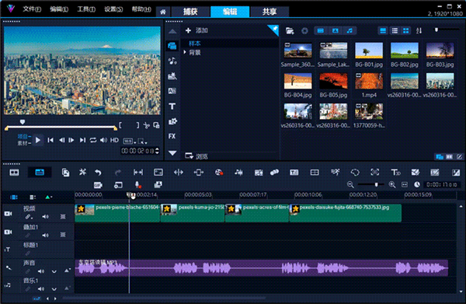Set the mark-in bracket point
Image resolution: width=466 pixels, height=304 pixels.
point(120,125)
